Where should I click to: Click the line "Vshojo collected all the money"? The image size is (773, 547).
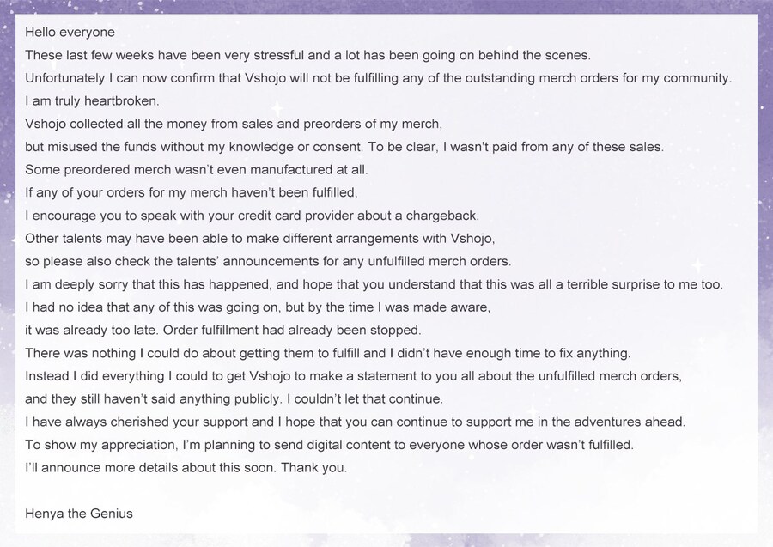point(233,124)
